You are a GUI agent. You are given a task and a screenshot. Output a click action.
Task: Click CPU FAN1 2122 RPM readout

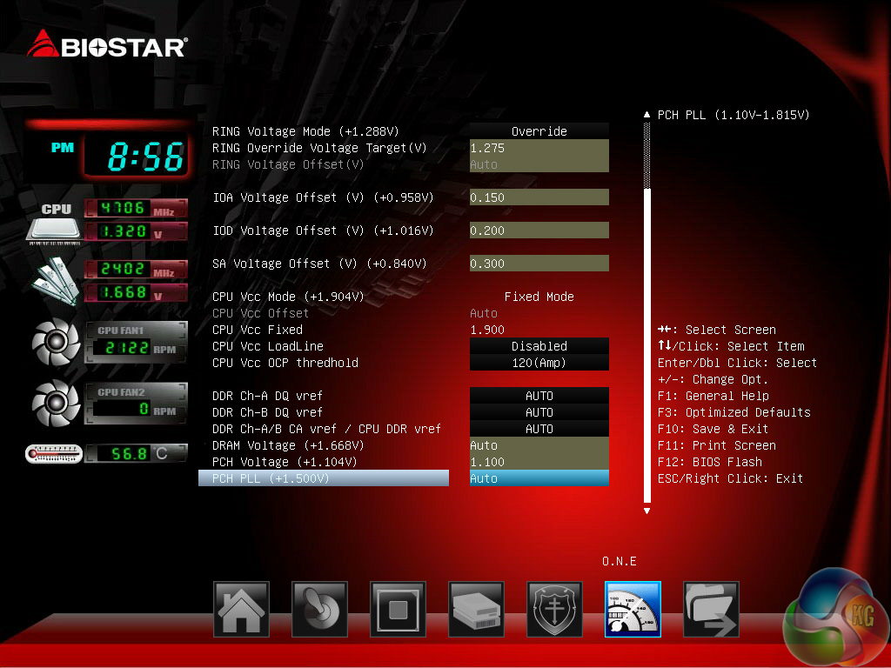[137, 348]
